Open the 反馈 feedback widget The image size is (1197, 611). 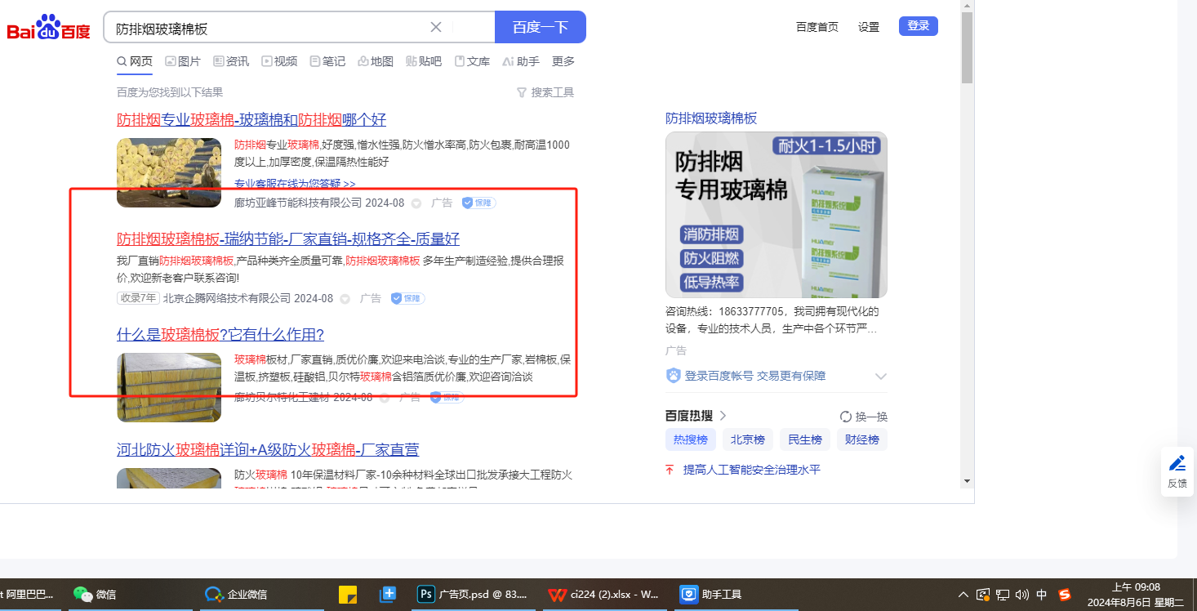(1177, 471)
